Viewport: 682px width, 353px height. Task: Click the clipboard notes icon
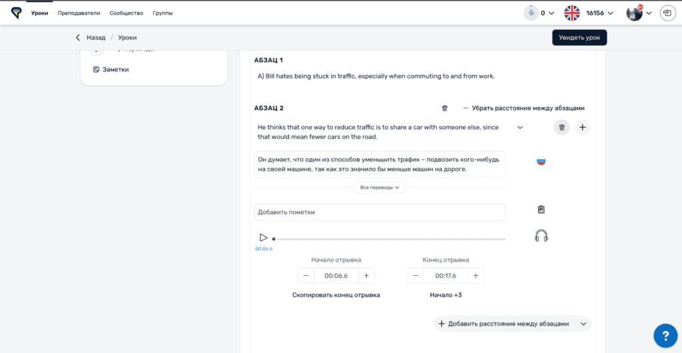(541, 209)
